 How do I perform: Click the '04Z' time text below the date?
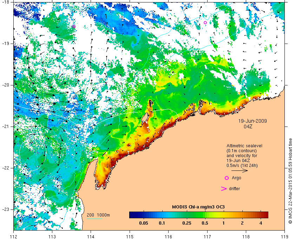pyautogui.click(x=248, y=127)
